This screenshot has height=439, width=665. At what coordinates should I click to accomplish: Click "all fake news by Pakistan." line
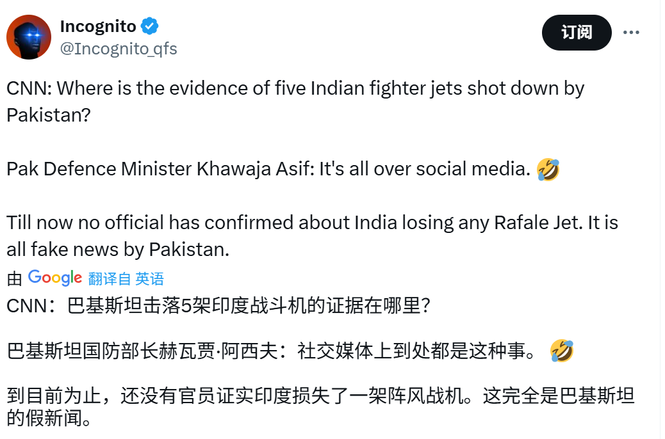pos(118,249)
